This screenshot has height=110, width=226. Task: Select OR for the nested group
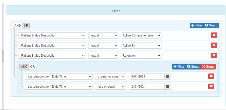tap(32, 67)
